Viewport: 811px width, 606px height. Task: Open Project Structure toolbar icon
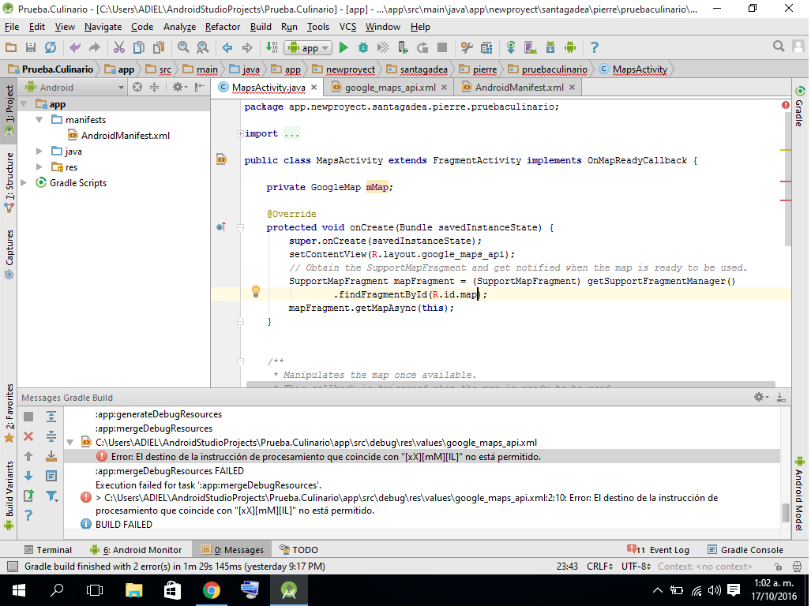click(486, 47)
